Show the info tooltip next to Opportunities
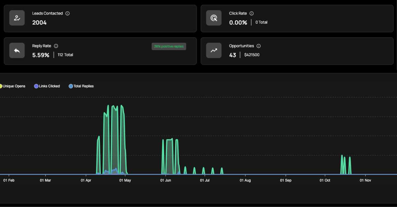The height and width of the screenshot is (207, 397). [259, 46]
